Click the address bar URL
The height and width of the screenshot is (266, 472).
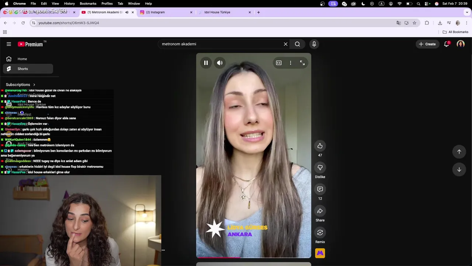point(69,23)
